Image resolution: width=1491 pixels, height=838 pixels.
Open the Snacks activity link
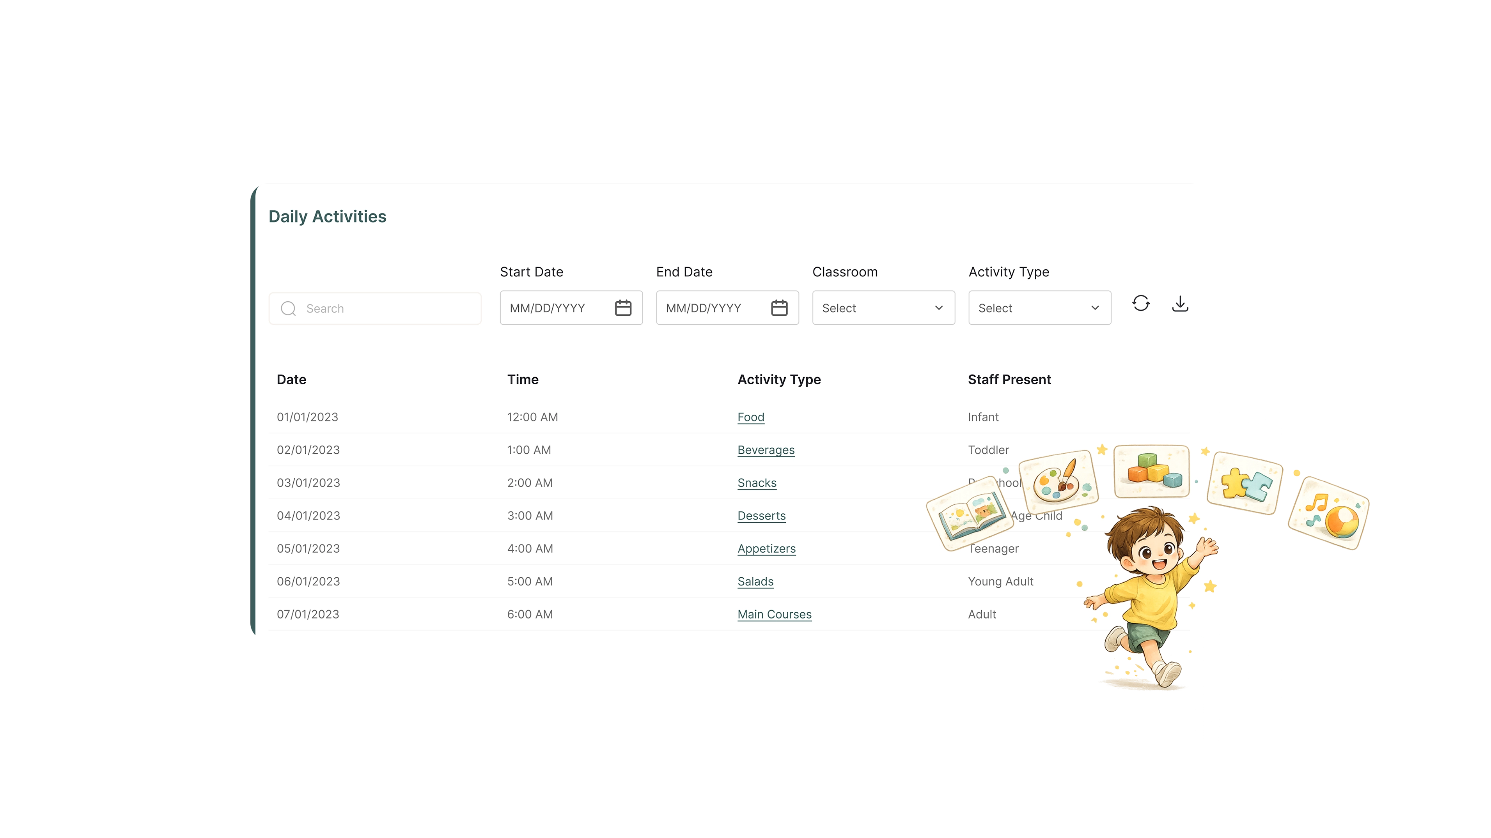(x=757, y=483)
